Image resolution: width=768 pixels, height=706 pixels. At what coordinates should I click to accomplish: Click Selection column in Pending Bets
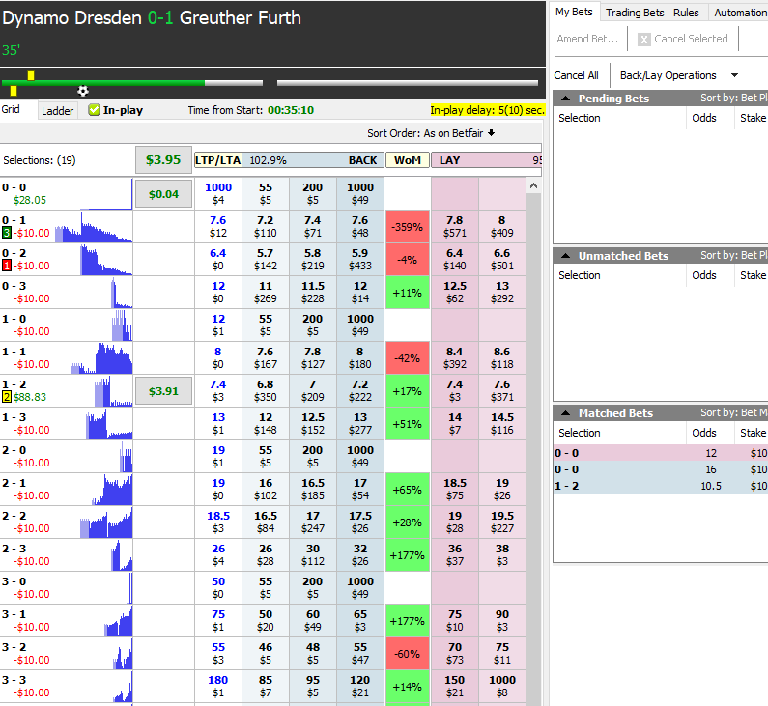pyautogui.click(x=580, y=118)
